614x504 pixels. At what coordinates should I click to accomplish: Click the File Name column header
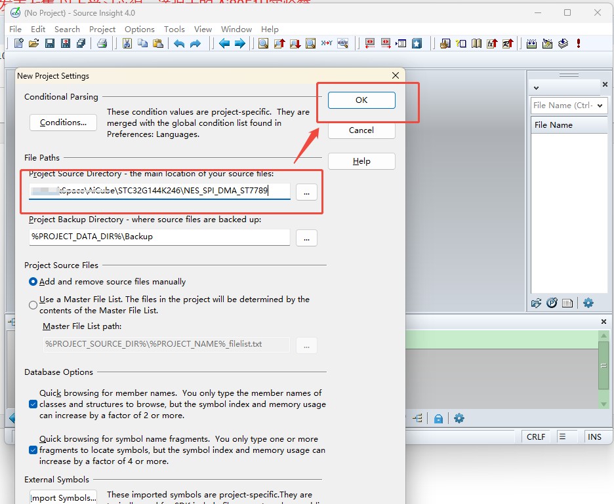(569, 125)
